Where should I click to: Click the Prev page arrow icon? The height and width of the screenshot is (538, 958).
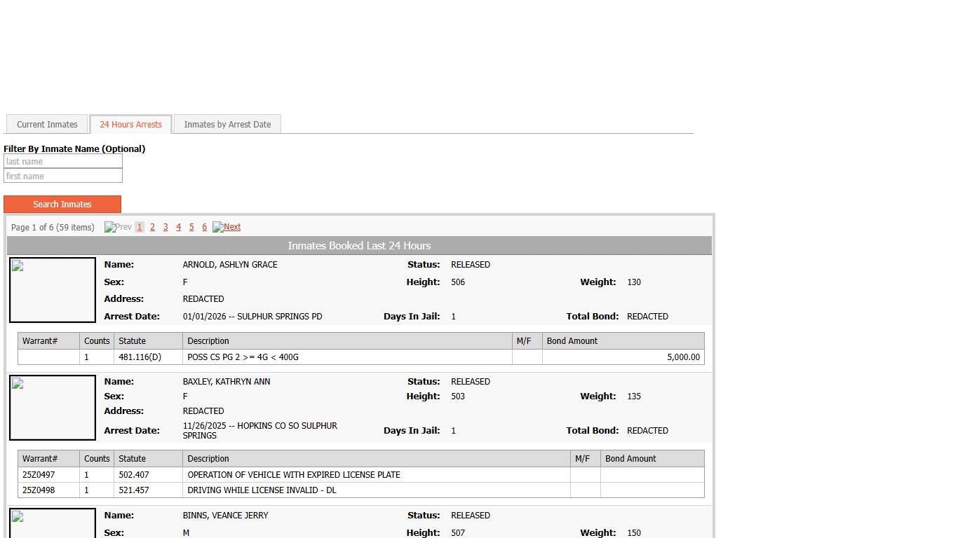pos(110,227)
